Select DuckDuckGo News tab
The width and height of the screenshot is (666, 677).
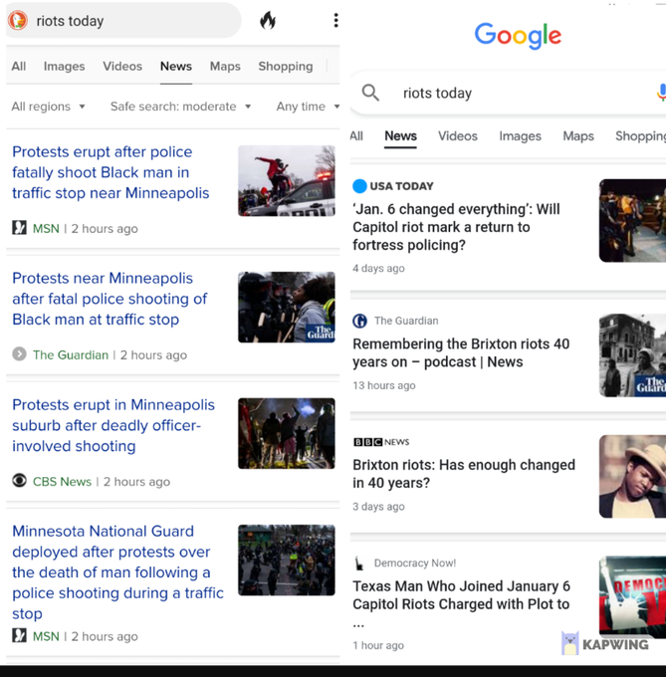[175, 66]
